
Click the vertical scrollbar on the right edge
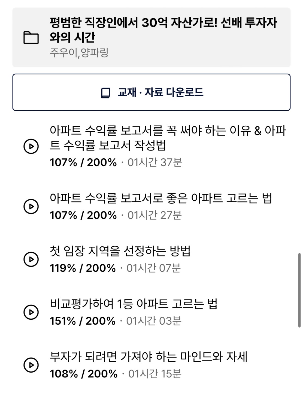[x=299, y=290]
